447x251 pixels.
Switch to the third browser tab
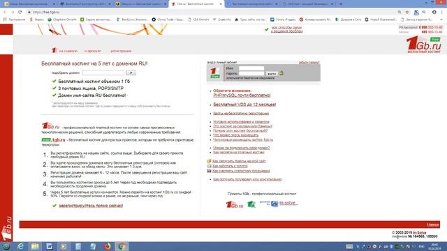click(140, 4)
